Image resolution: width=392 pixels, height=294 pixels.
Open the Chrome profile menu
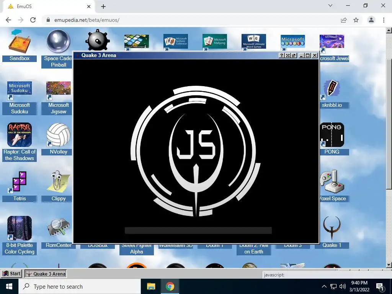tap(371, 20)
